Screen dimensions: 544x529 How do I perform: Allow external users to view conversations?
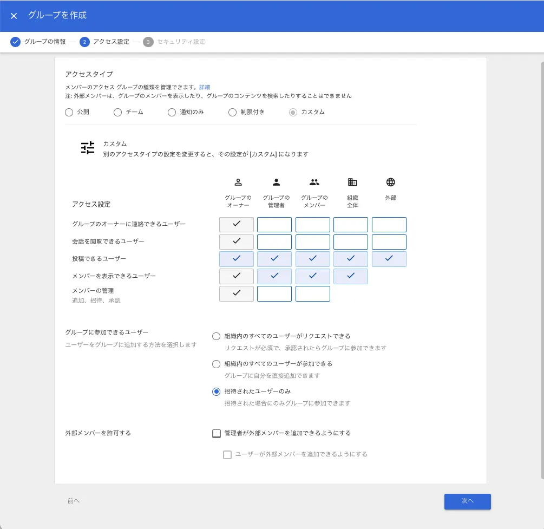click(389, 242)
